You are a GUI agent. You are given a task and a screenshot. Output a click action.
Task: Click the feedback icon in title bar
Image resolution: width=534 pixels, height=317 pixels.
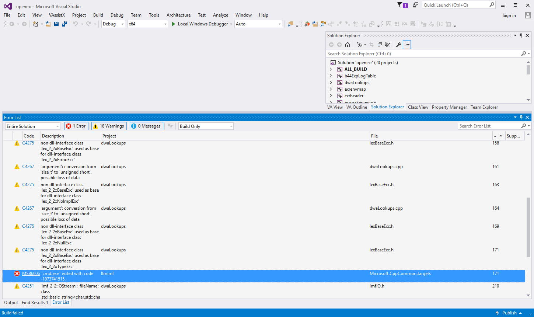pos(416,5)
